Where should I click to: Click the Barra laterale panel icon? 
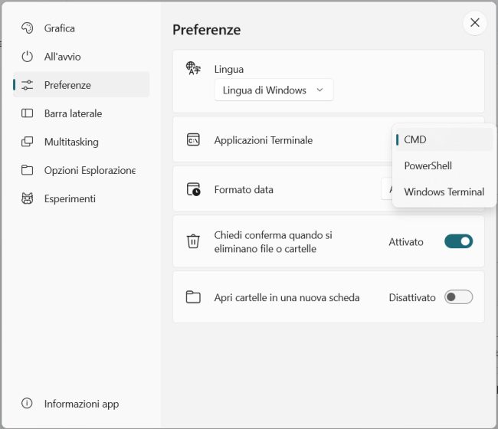pyautogui.click(x=28, y=113)
